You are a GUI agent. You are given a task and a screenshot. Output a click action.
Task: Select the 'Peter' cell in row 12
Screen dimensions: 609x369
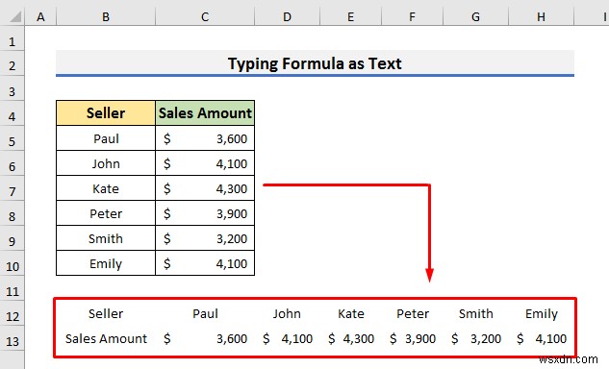[x=412, y=313]
